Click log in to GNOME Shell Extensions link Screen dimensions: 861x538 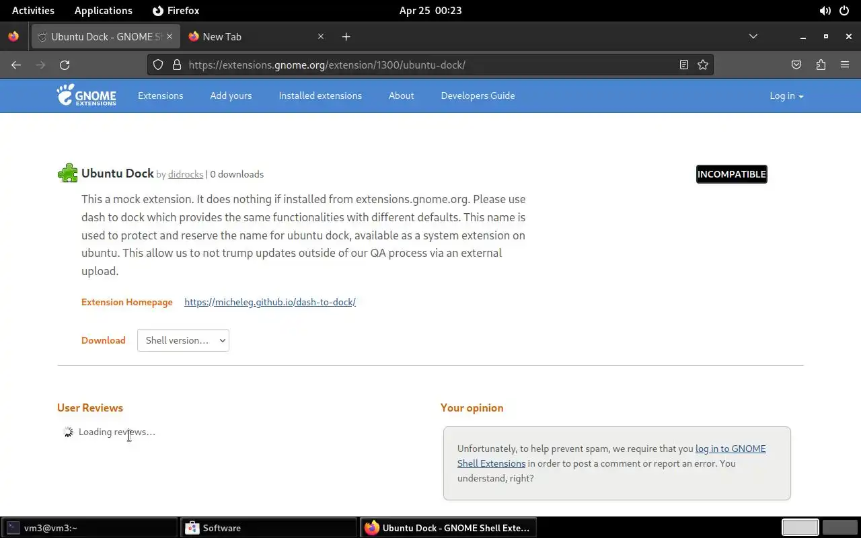(x=611, y=456)
